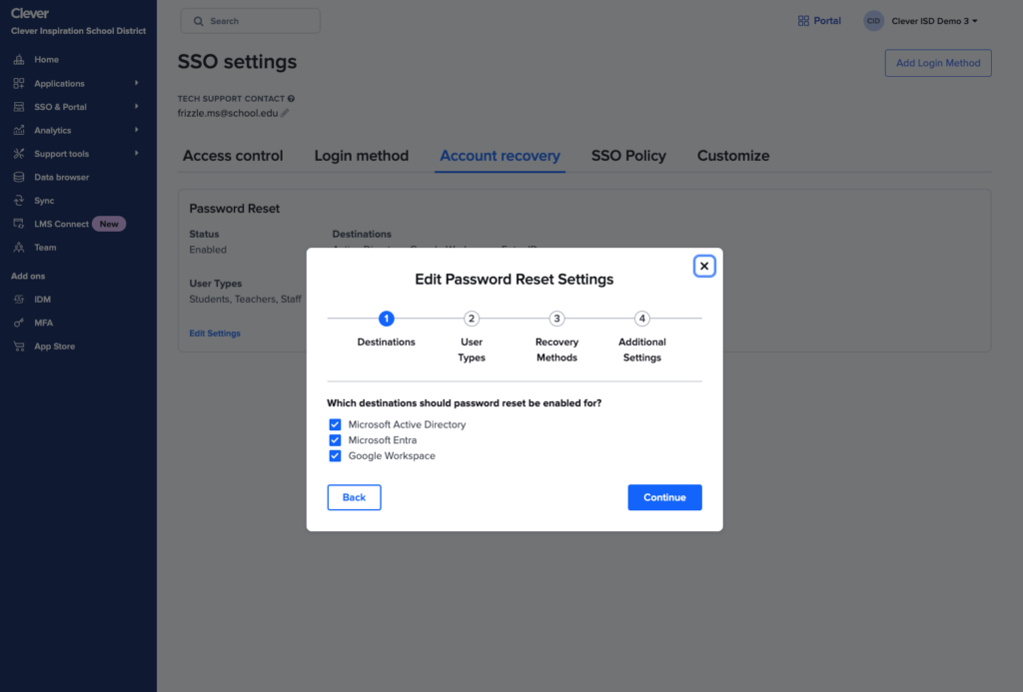Expand the Support tools submenu
Screen dimensions: 1023x692
[x=137, y=154]
